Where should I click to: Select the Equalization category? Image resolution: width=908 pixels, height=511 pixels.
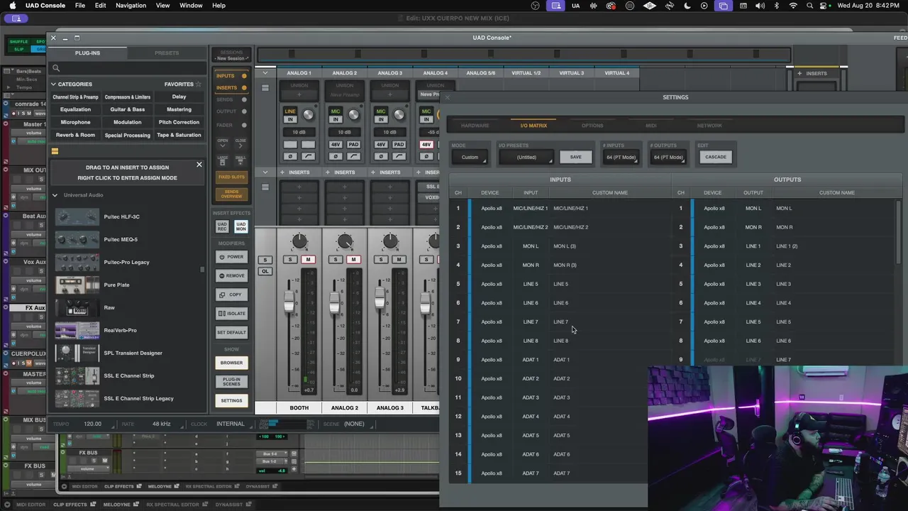click(75, 109)
